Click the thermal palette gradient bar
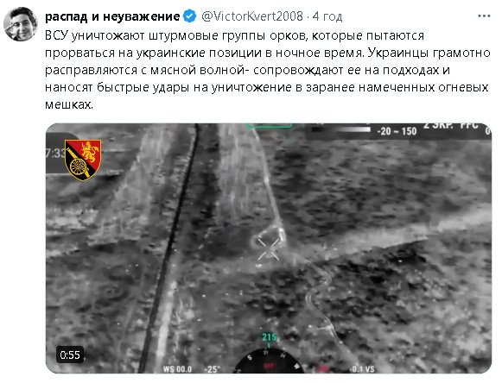This screenshot has height=383, width=502. coord(342,129)
